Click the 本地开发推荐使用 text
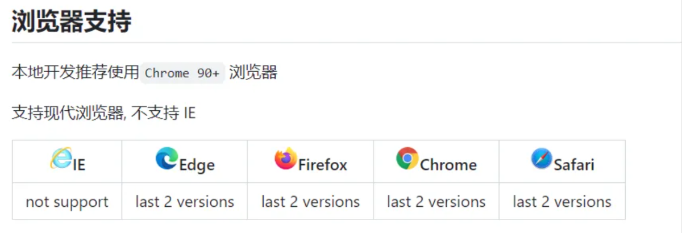The height and width of the screenshot is (233, 682). click(x=76, y=73)
